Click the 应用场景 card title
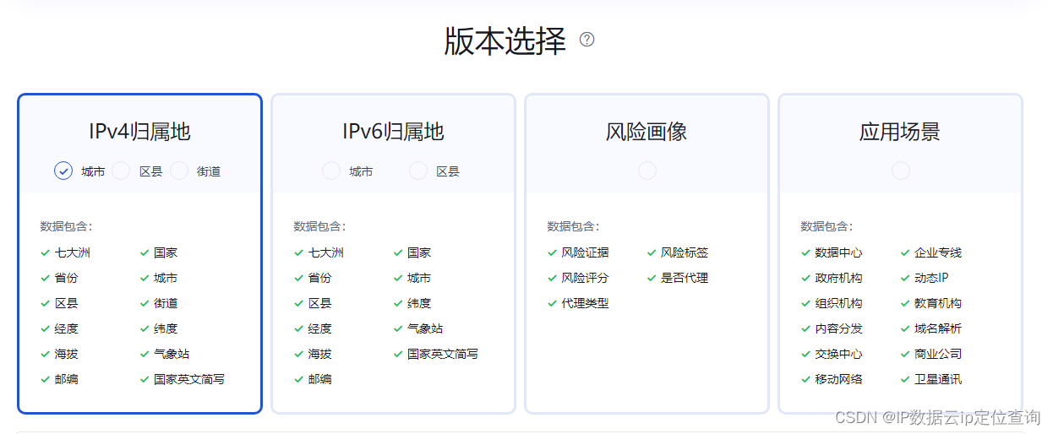The height and width of the screenshot is (434, 1053). (900, 132)
